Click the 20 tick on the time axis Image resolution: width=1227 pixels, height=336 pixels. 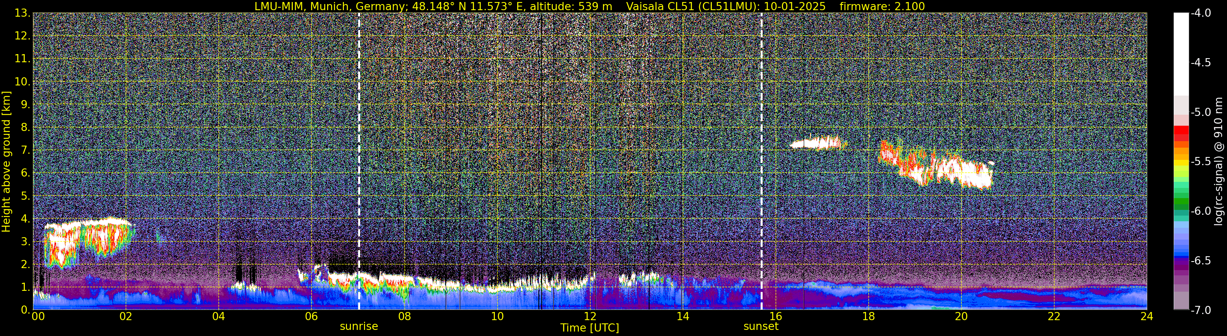(961, 316)
